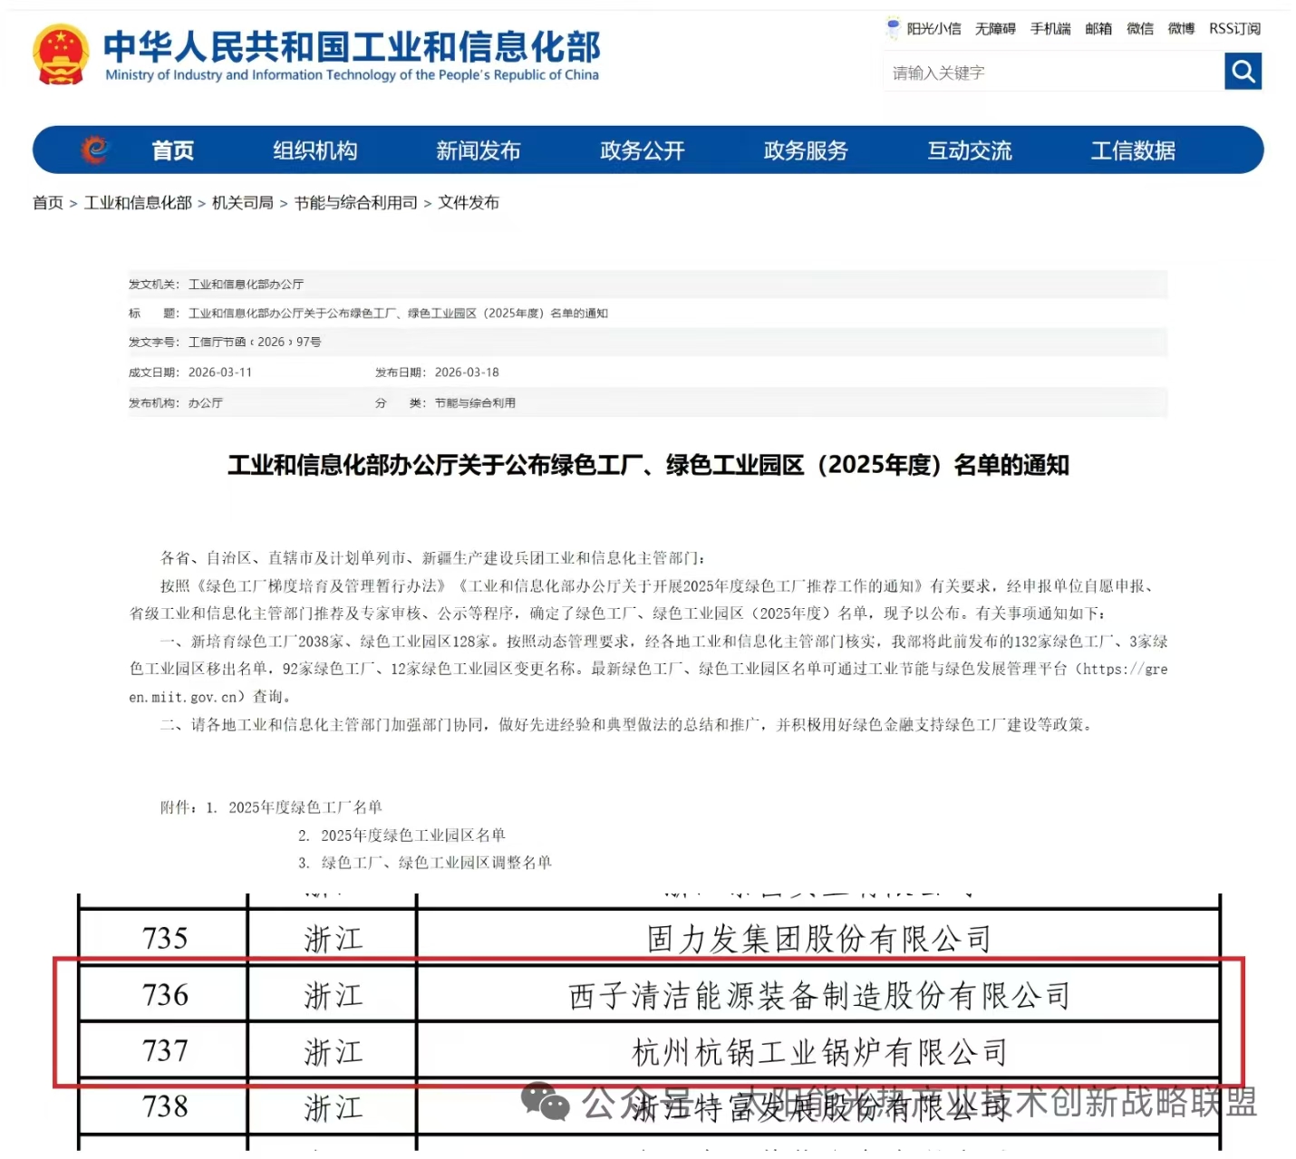Focus the 请输入关键字 search field
The width and height of the screenshot is (1296, 1159).
click(1051, 72)
